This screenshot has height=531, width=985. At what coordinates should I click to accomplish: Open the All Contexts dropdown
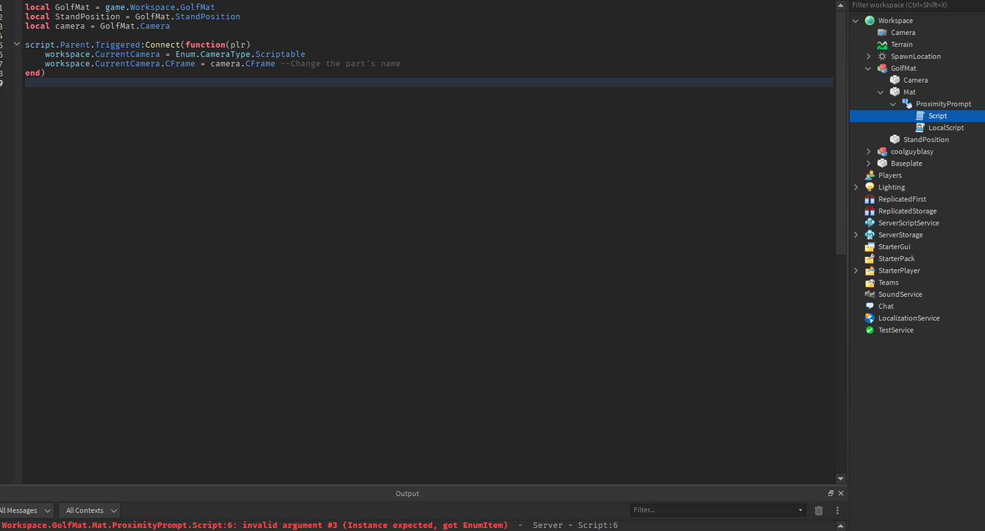pyautogui.click(x=89, y=510)
